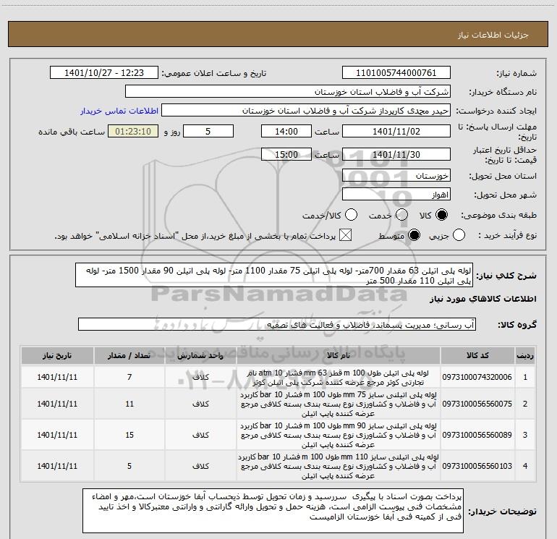
Task: Click the کد کالا column header
Action: (477, 356)
